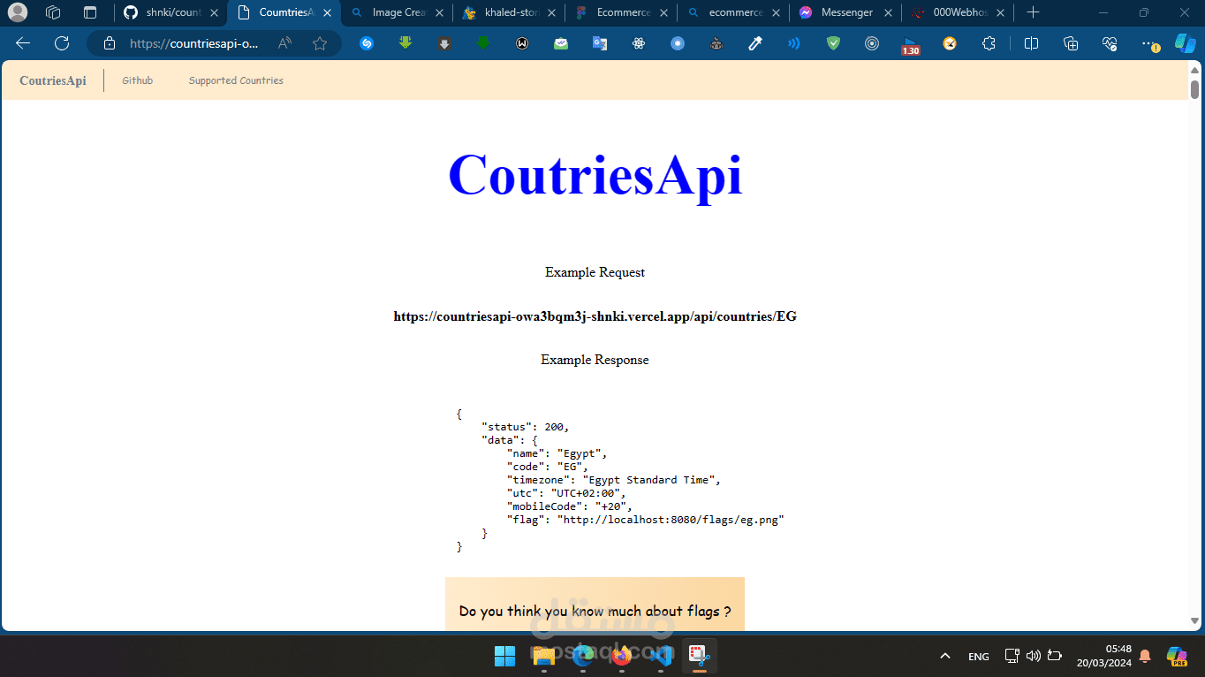Launch Visual Studio Code from the taskbar
1205x677 pixels.
[659, 656]
